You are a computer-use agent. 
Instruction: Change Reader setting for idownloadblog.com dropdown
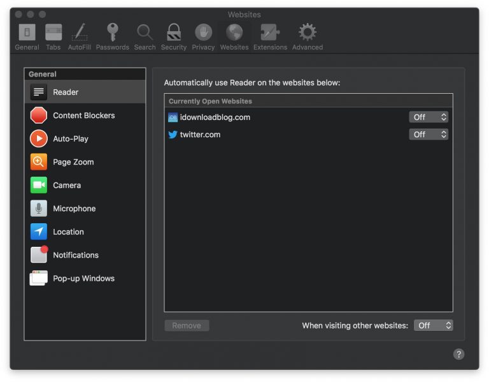429,117
